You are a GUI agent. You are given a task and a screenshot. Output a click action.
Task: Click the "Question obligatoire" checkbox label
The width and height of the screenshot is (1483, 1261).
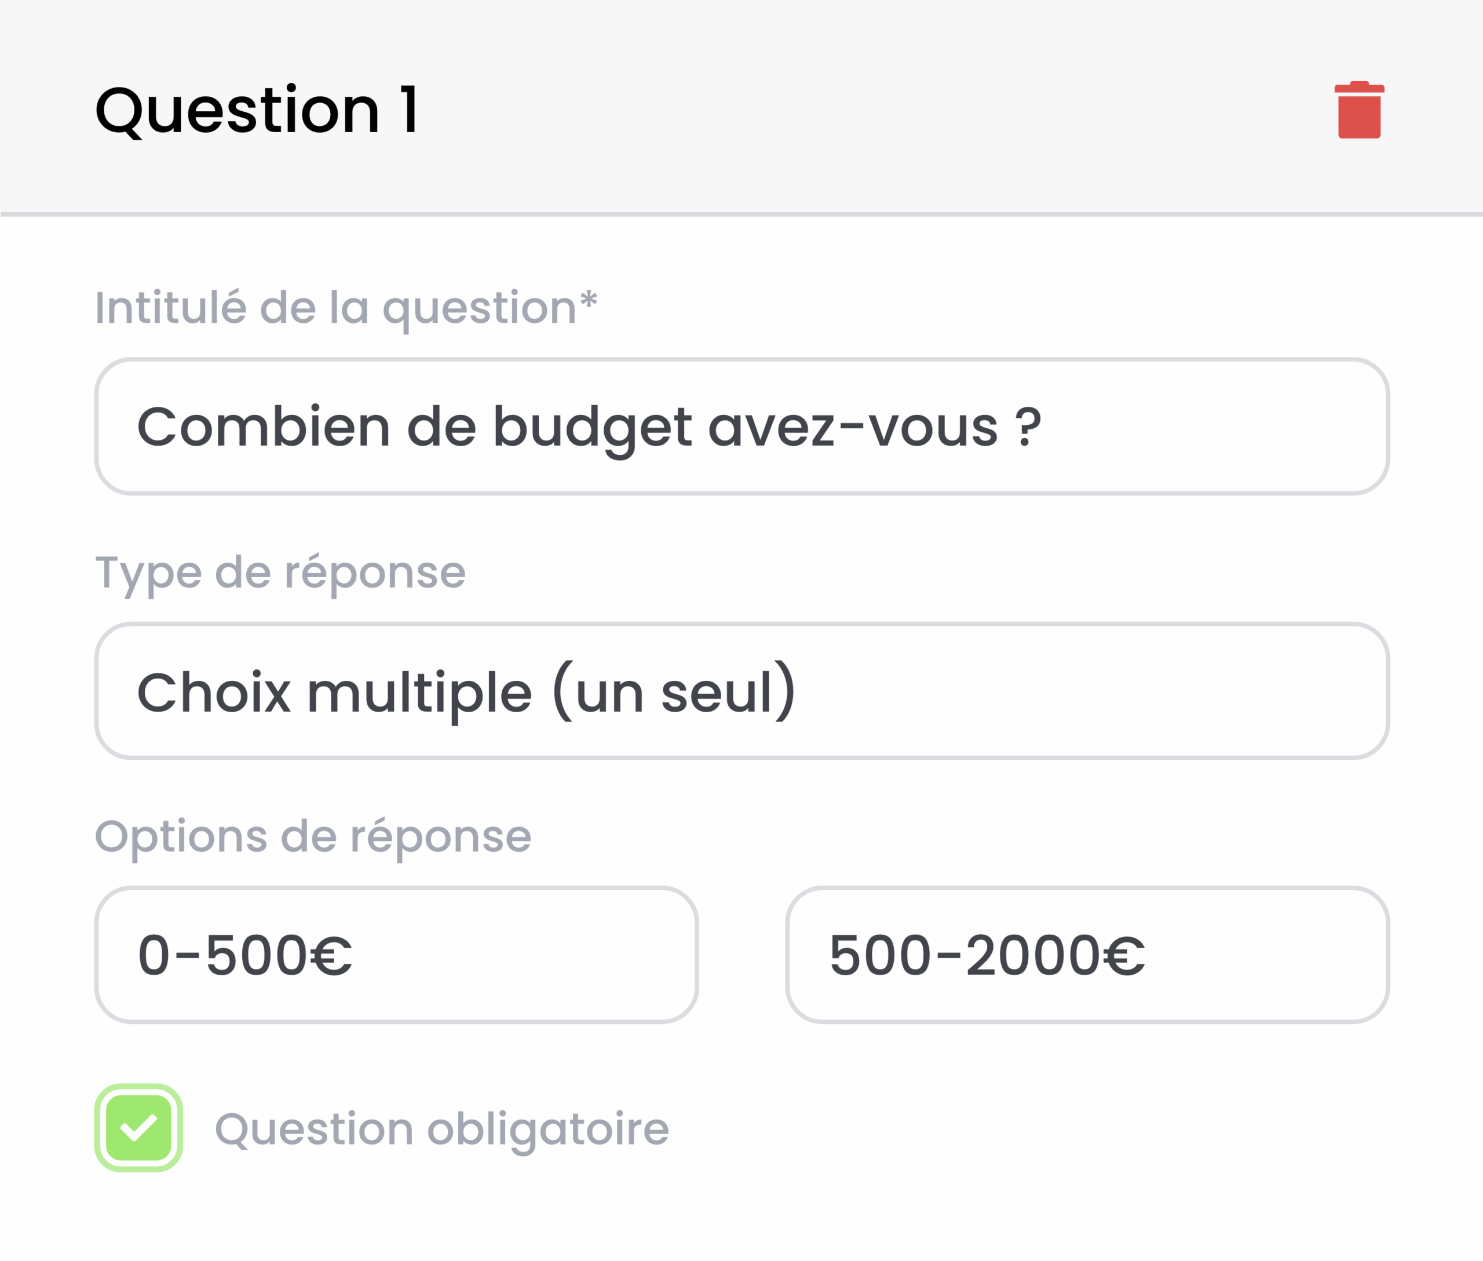tap(441, 1129)
